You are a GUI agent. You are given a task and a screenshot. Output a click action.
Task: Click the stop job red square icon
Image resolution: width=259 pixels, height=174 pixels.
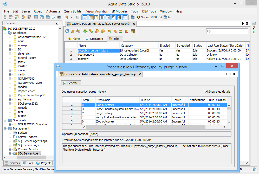click(115, 31)
